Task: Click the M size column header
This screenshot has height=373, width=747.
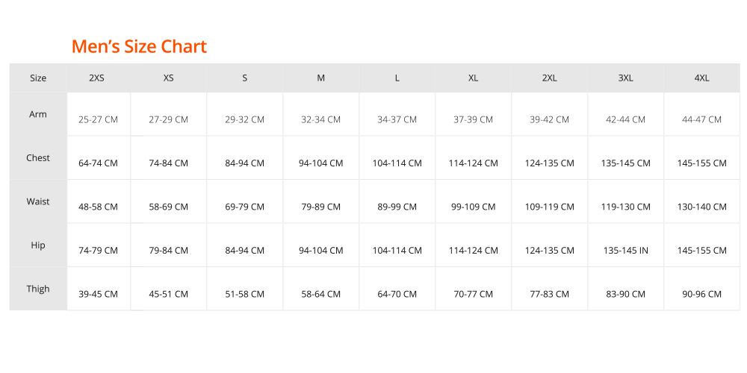Action: (321, 78)
